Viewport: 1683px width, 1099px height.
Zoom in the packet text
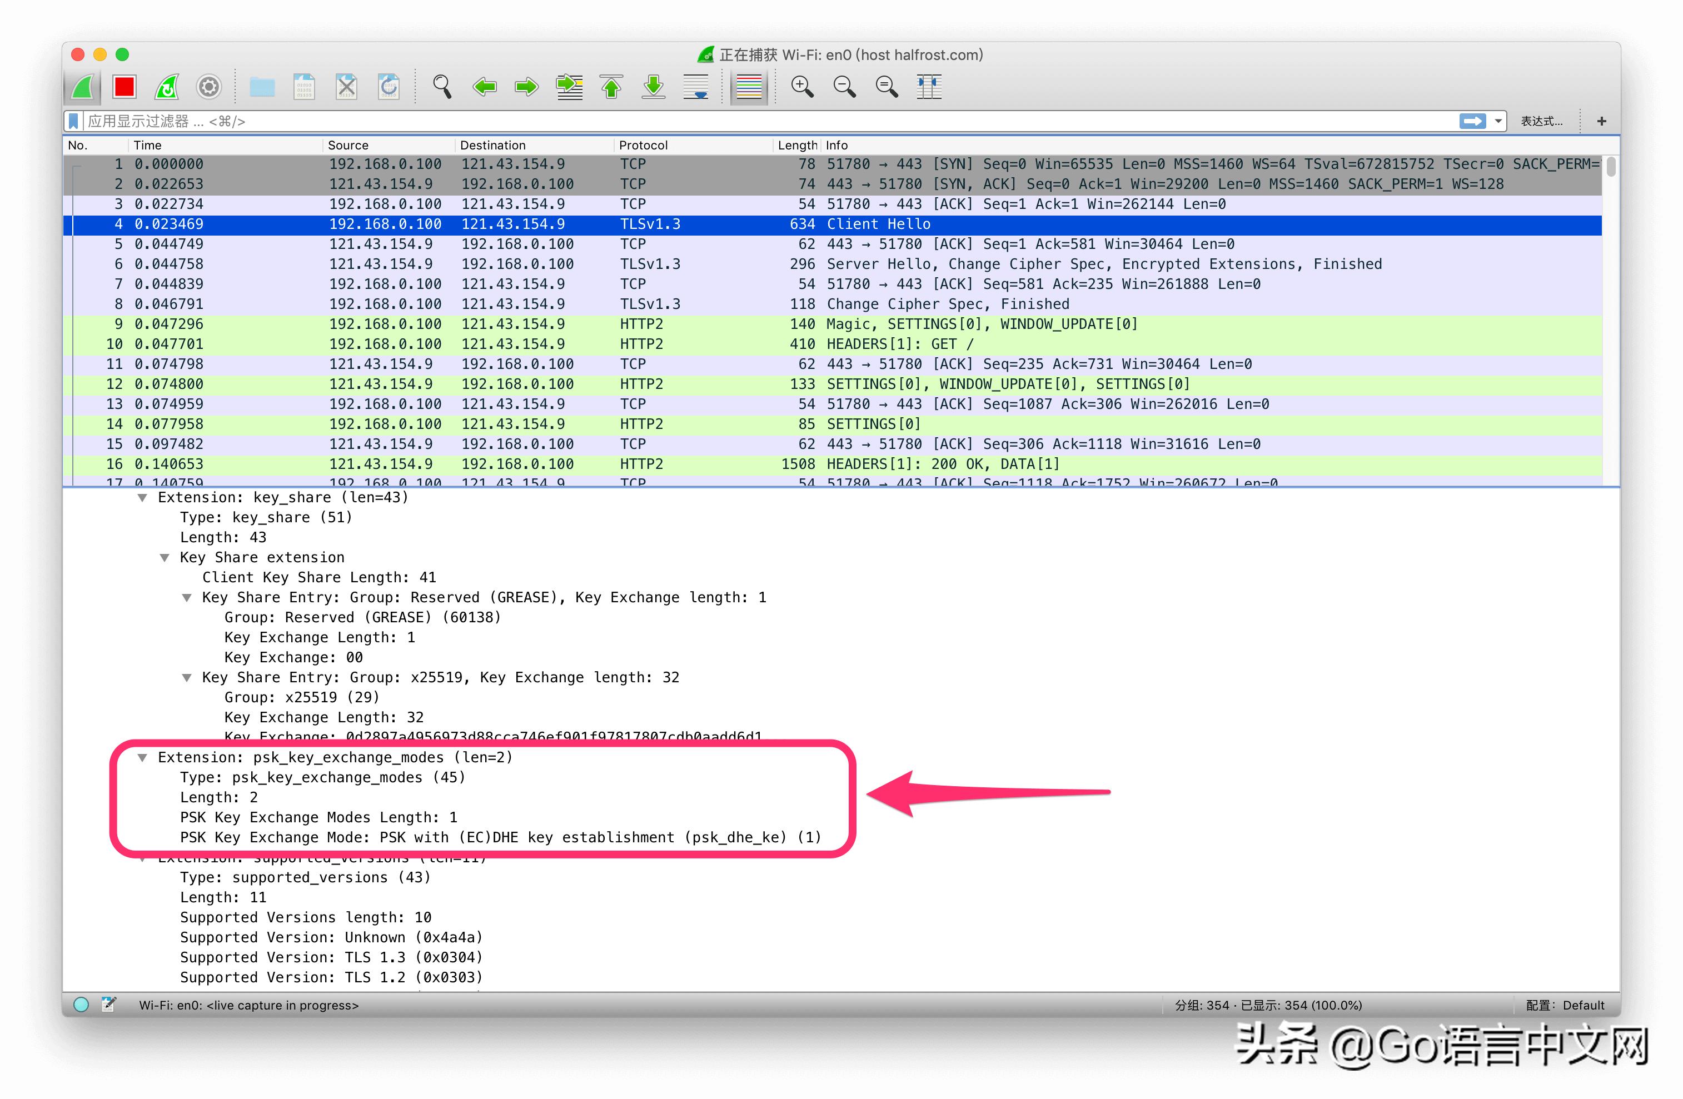coord(802,87)
